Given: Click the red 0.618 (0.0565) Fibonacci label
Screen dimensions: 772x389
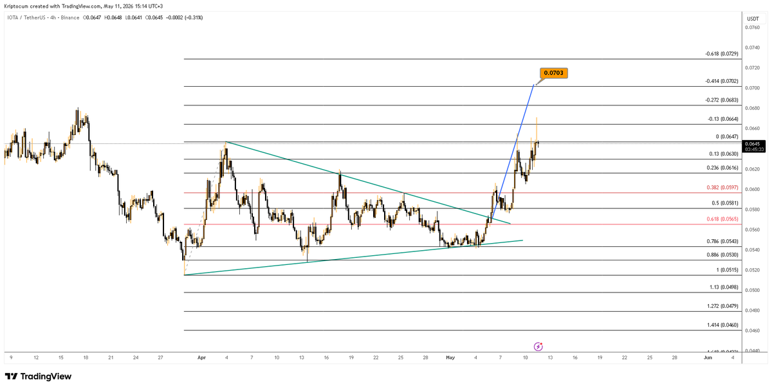Looking at the screenshot, I should click(x=722, y=219).
